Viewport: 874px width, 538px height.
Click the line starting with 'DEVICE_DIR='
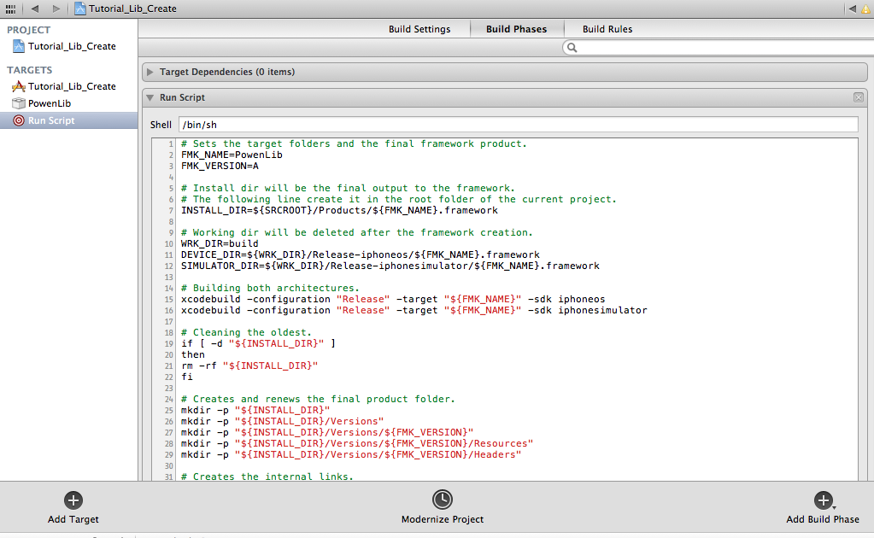[x=360, y=254]
